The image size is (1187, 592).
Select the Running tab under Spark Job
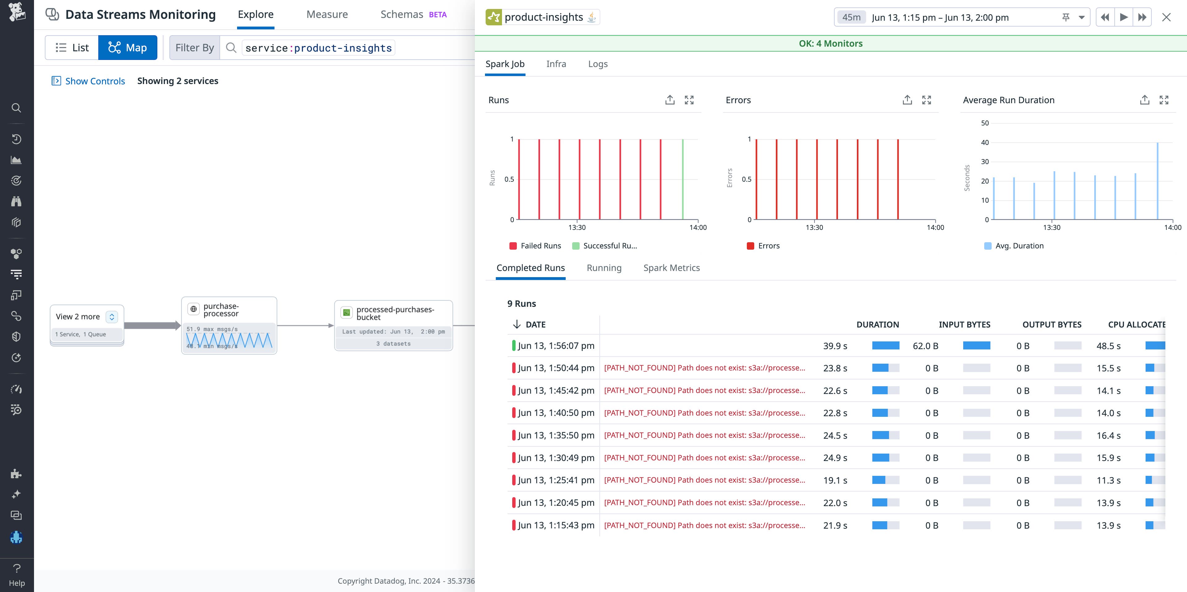[604, 268]
